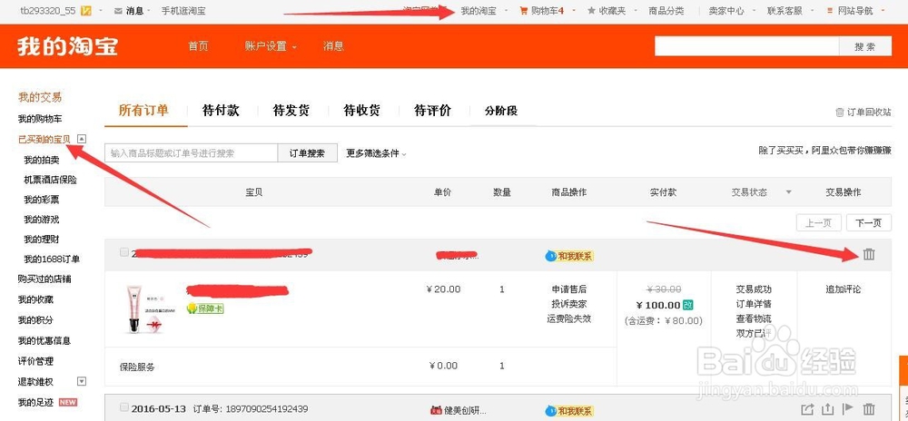Expand 更多筛选条件 filter options
The image size is (908, 421).
377,153
